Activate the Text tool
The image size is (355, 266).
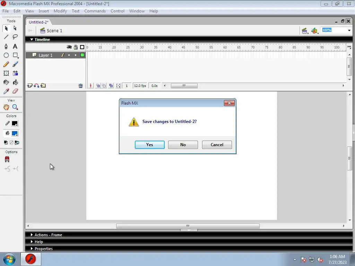[15, 46]
